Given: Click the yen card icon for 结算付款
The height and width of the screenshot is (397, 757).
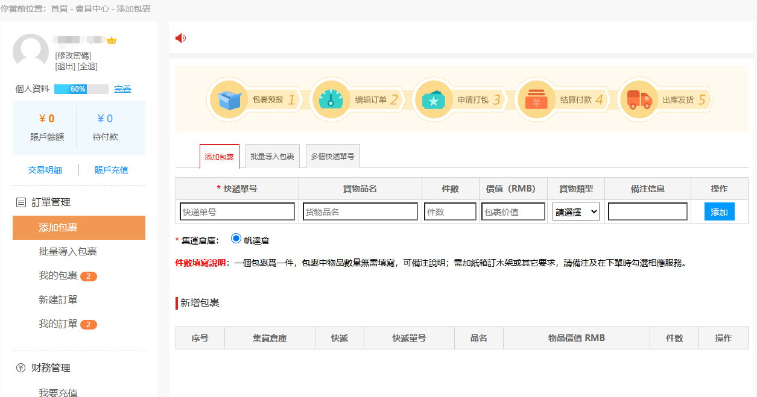Looking at the screenshot, I should (536, 99).
